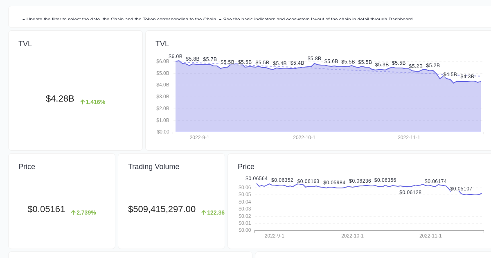Select the $6.0B peak data label on TVL chart
Screen dimensions: 491x258
click(176, 57)
